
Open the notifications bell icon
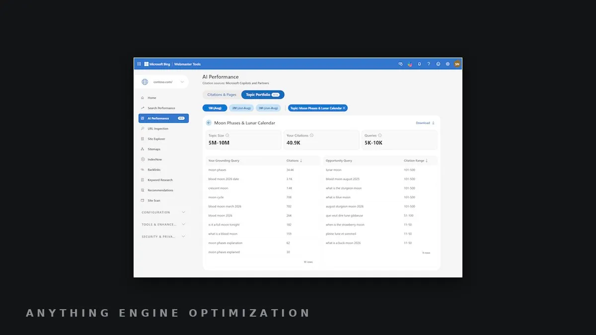pyautogui.click(x=419, y=64)
